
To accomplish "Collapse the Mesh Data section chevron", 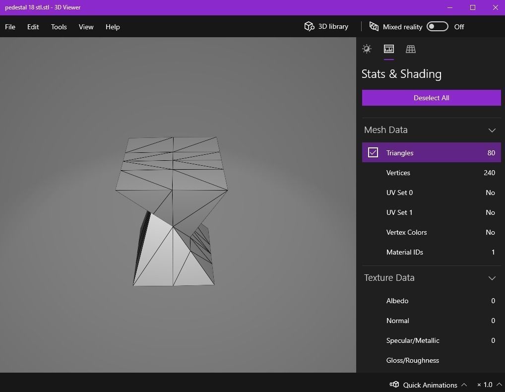I will (x=492, y=130).
